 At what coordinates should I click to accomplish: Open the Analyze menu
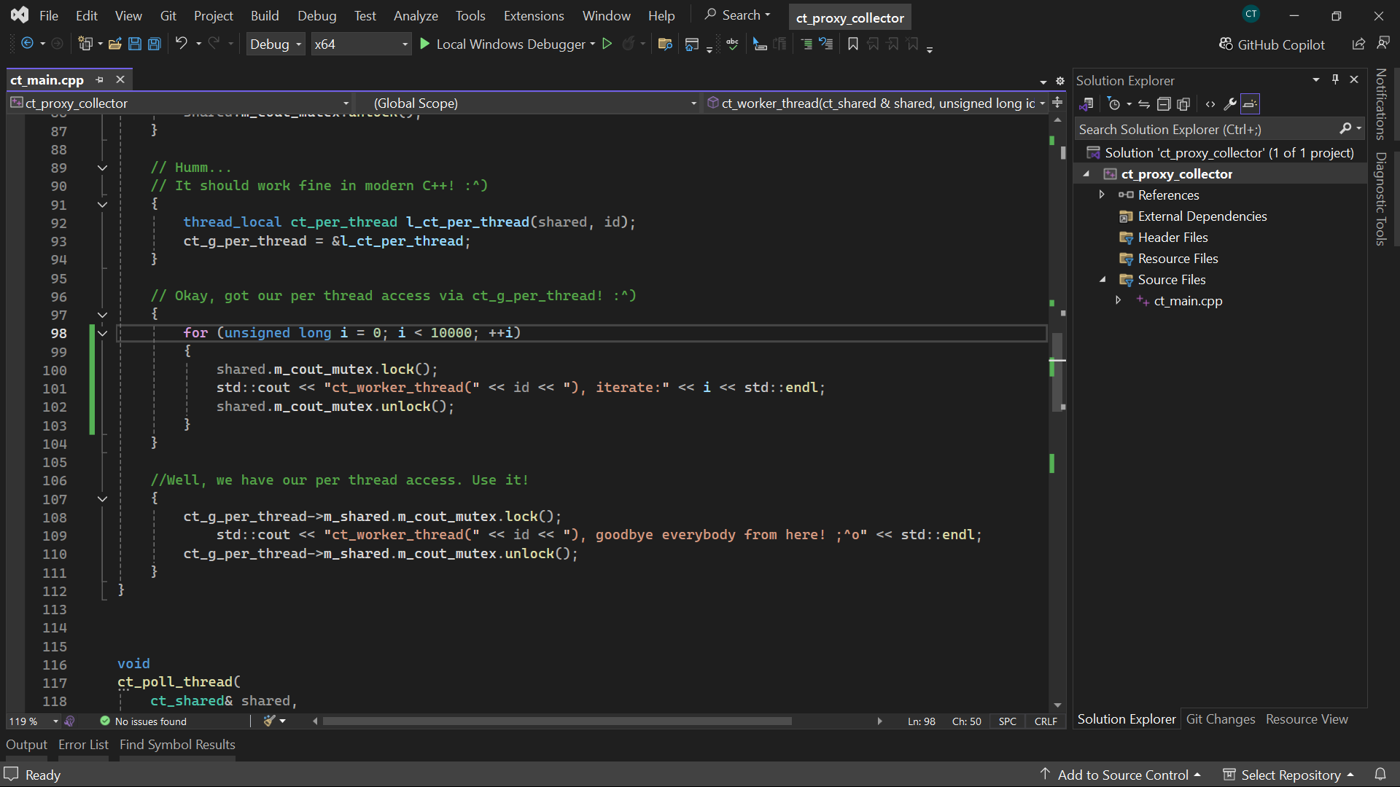coord(416,15)
